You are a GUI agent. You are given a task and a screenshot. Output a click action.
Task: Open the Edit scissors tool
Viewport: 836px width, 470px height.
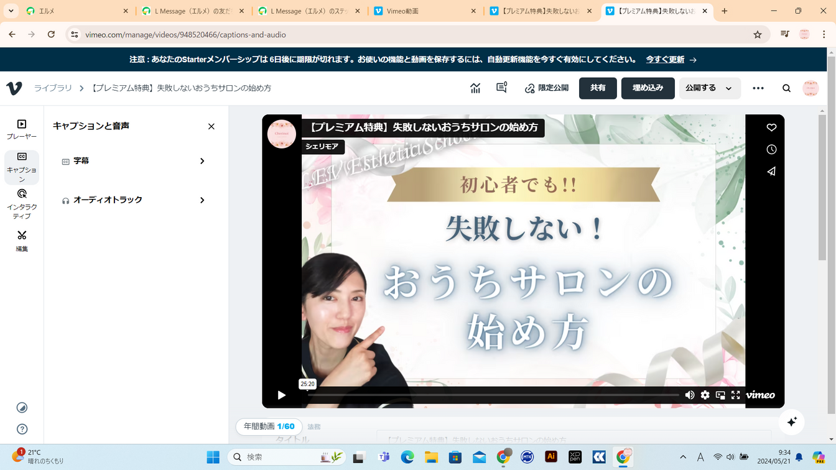tap(22, 239)
